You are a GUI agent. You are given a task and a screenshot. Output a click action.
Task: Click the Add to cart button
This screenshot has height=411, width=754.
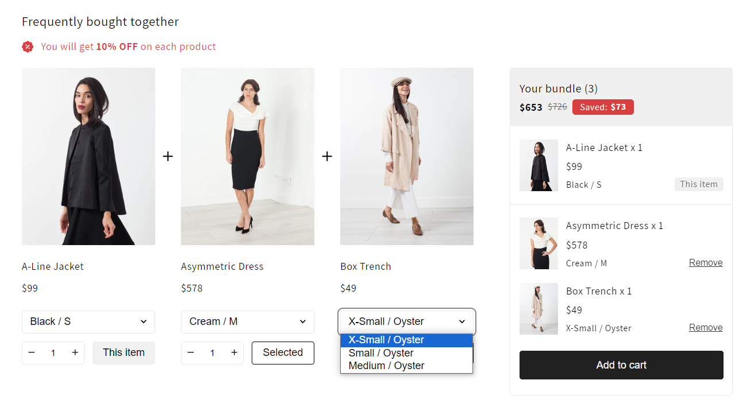[x=621, y=365]
